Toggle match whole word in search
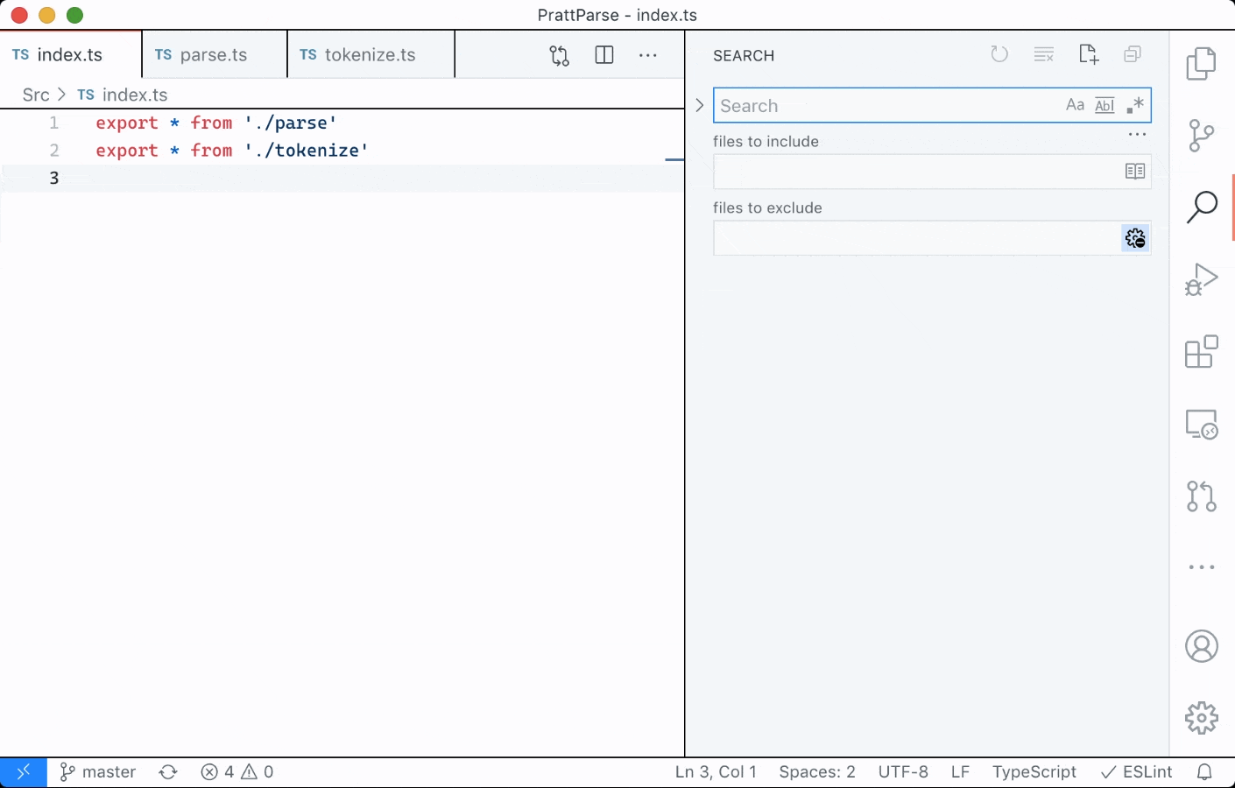The width and height of the screenshot is (1235, 788). [x=1104, y=104]
